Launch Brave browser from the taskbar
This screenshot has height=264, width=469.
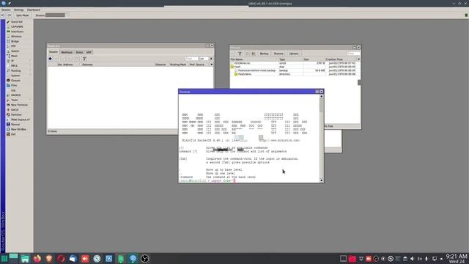coord(49,258)
